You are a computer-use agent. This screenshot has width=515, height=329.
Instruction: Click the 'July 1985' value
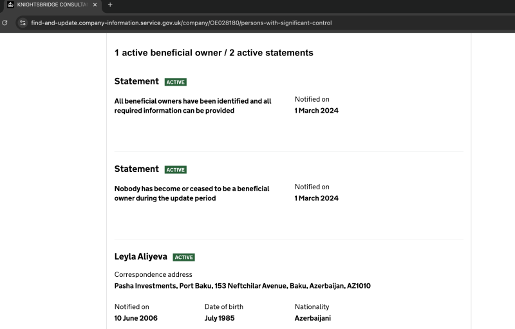[220, 318]
